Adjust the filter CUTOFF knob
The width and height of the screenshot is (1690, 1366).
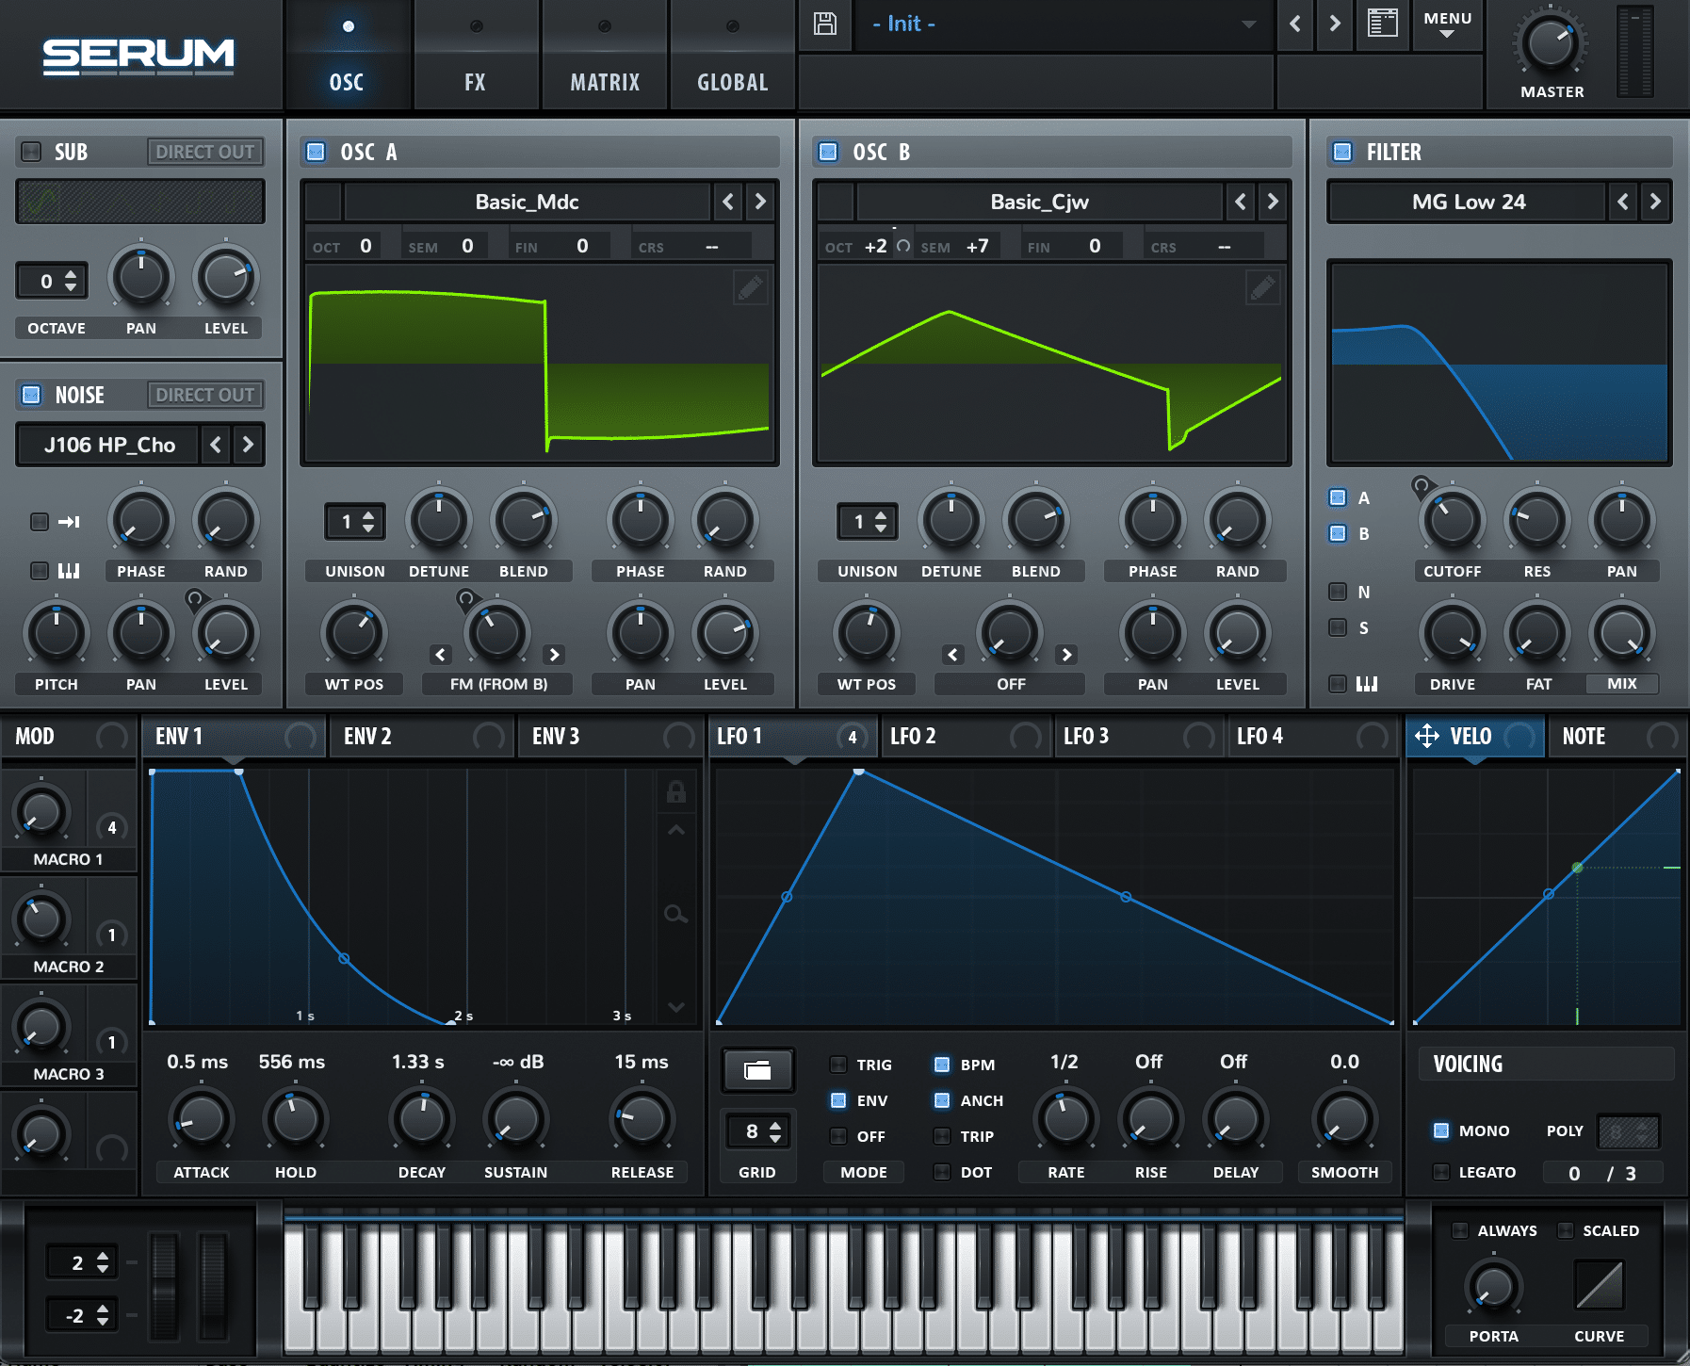pos(1452,520)
